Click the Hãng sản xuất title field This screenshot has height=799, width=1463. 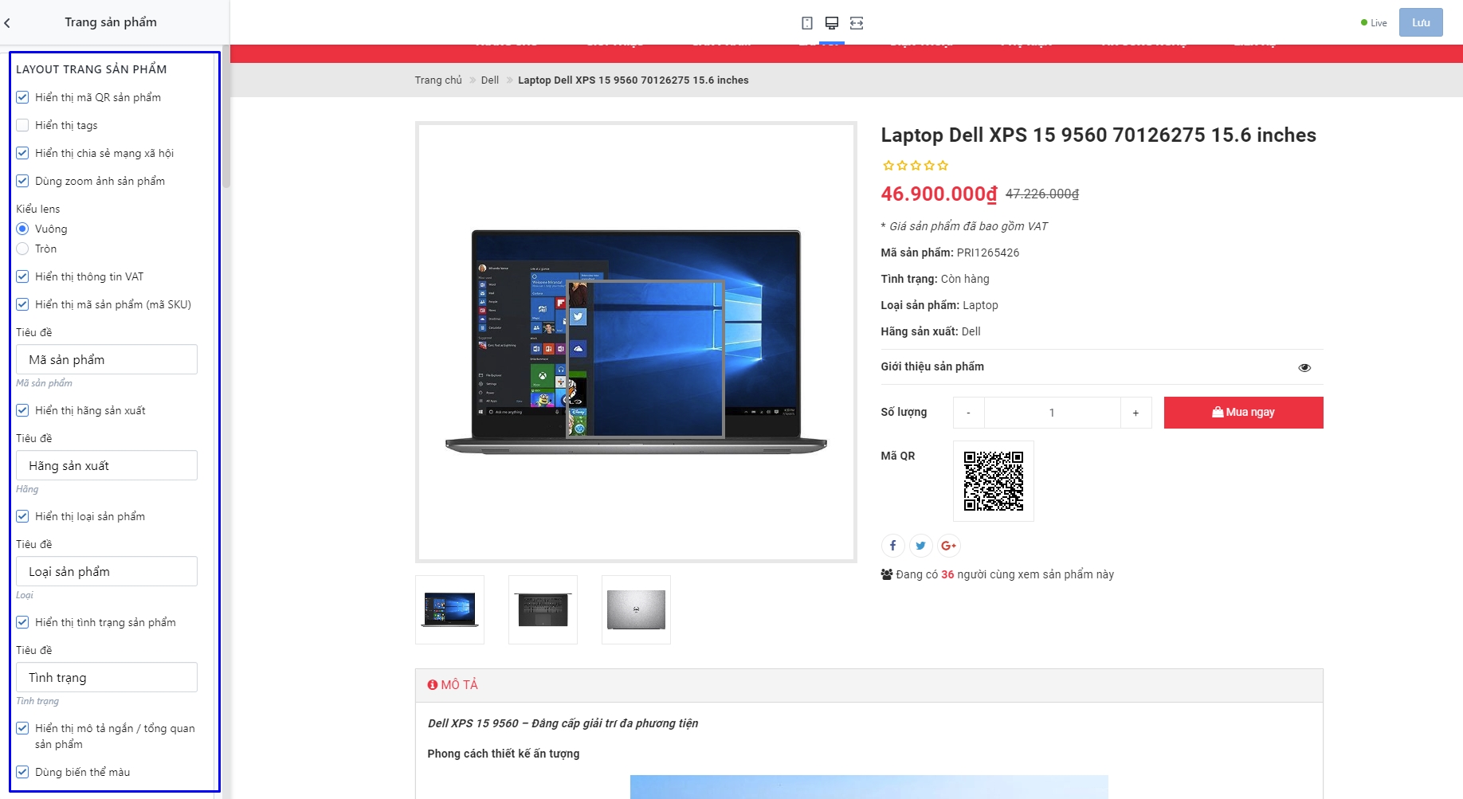click(x=107, y=465)
